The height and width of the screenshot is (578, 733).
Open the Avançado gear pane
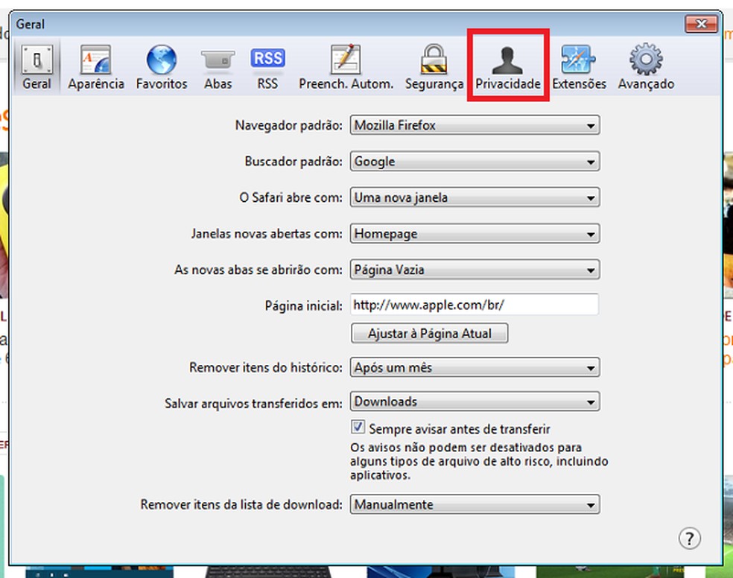(646, 67)
